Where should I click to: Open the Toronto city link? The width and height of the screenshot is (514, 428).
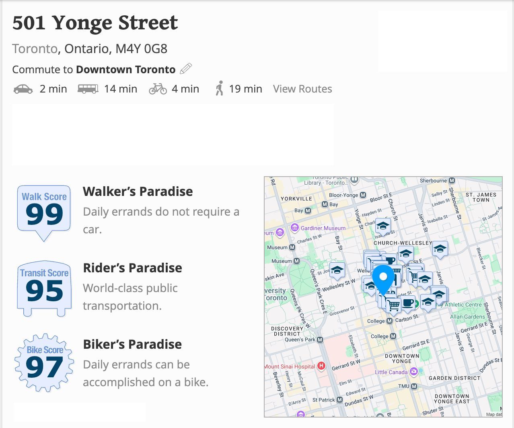[x=35, y=49]
